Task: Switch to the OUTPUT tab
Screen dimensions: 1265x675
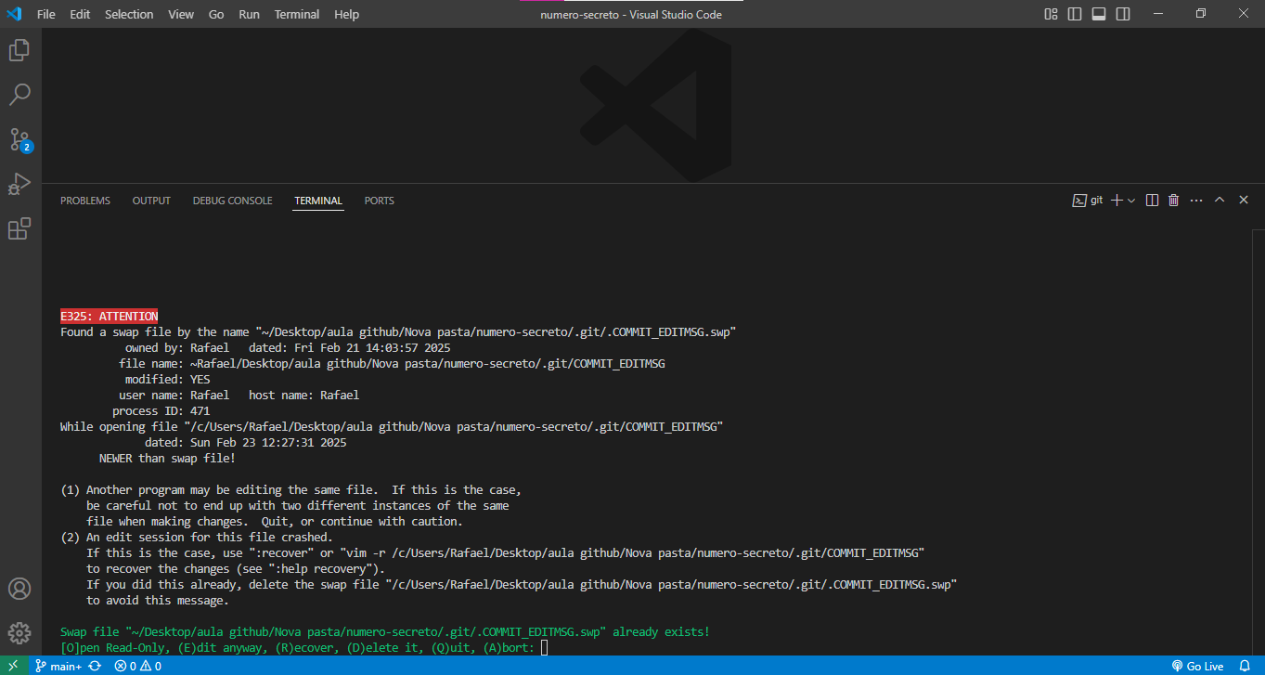Action: pyautogui.click(x=151, y=201)
